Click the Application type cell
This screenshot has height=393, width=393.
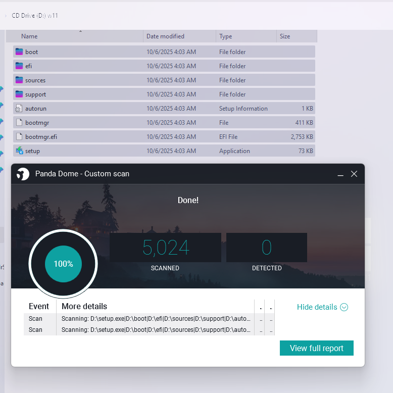[234, 151]
